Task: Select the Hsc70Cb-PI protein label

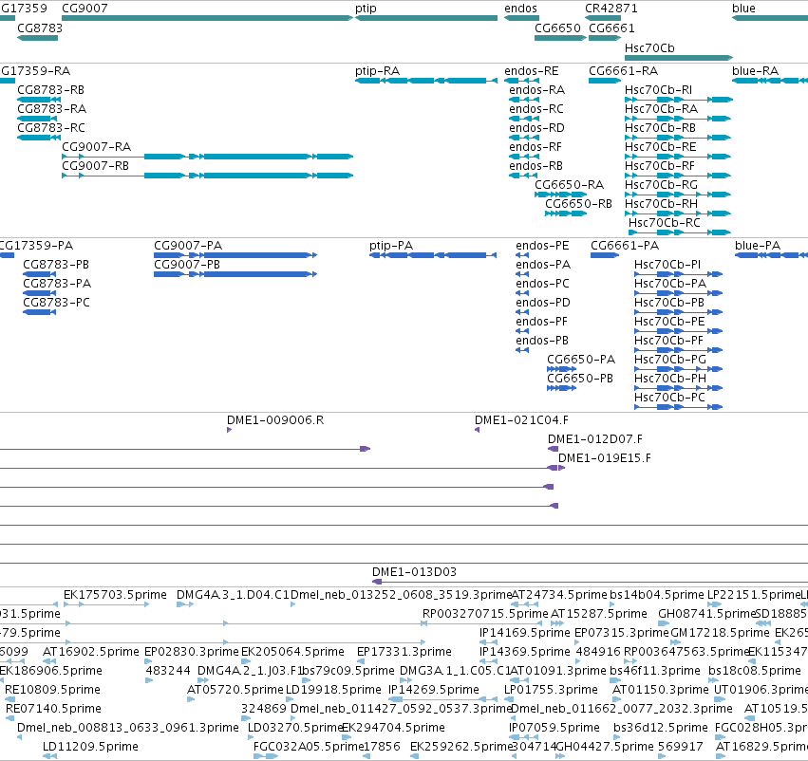Action: pos(667,265)
